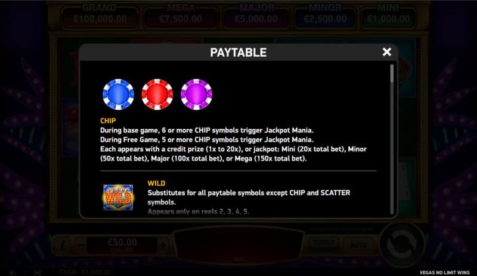477x276 pixels.
Task: Click the PAYTABLE title header
Action: pyautogui.click(x=238, y=52)
